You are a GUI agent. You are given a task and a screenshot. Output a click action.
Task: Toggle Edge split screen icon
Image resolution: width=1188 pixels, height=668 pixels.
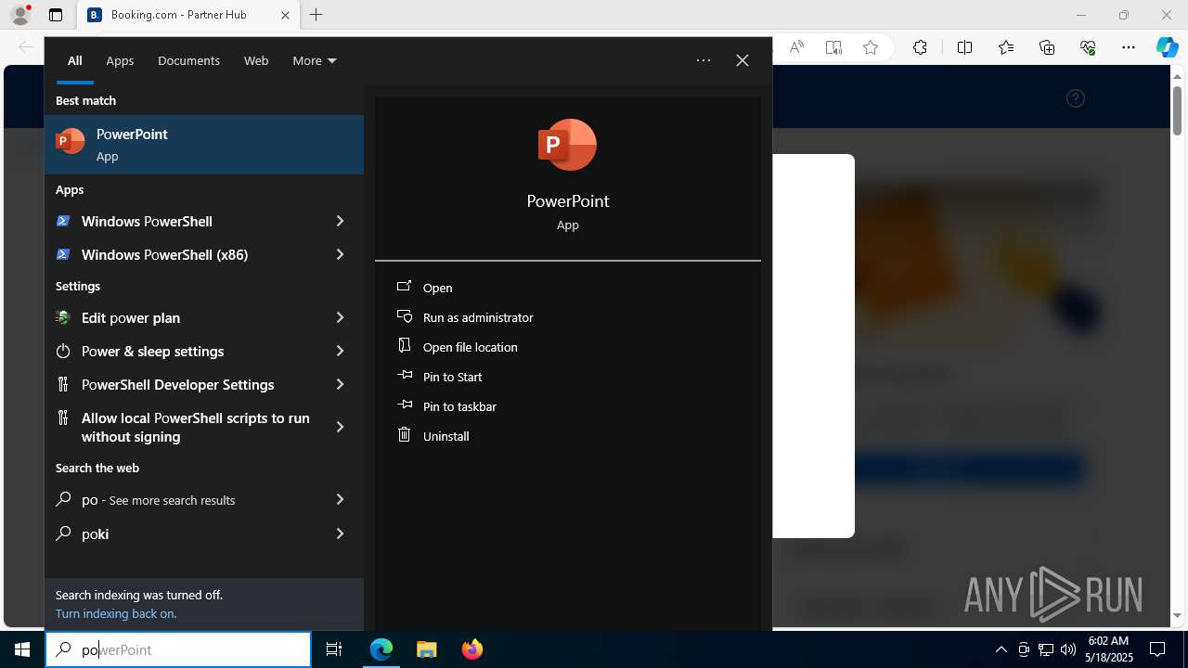[x=964, y=47]
